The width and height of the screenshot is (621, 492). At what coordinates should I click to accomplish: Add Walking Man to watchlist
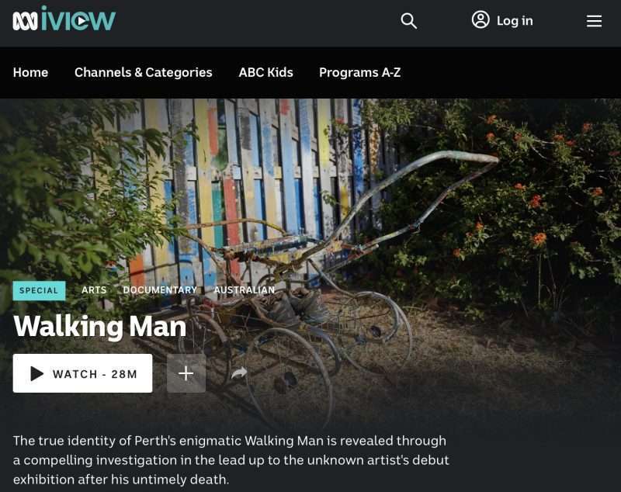click(186, 373)
